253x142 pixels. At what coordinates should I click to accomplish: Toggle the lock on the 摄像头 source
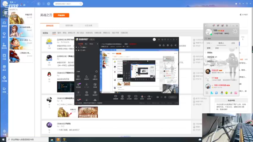coord(79,47)
